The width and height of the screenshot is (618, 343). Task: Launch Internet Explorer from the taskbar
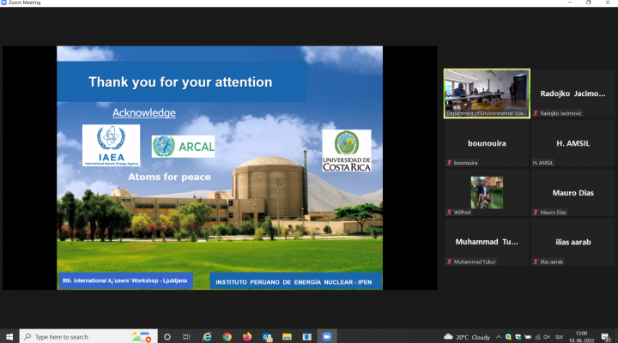point(207,337)
